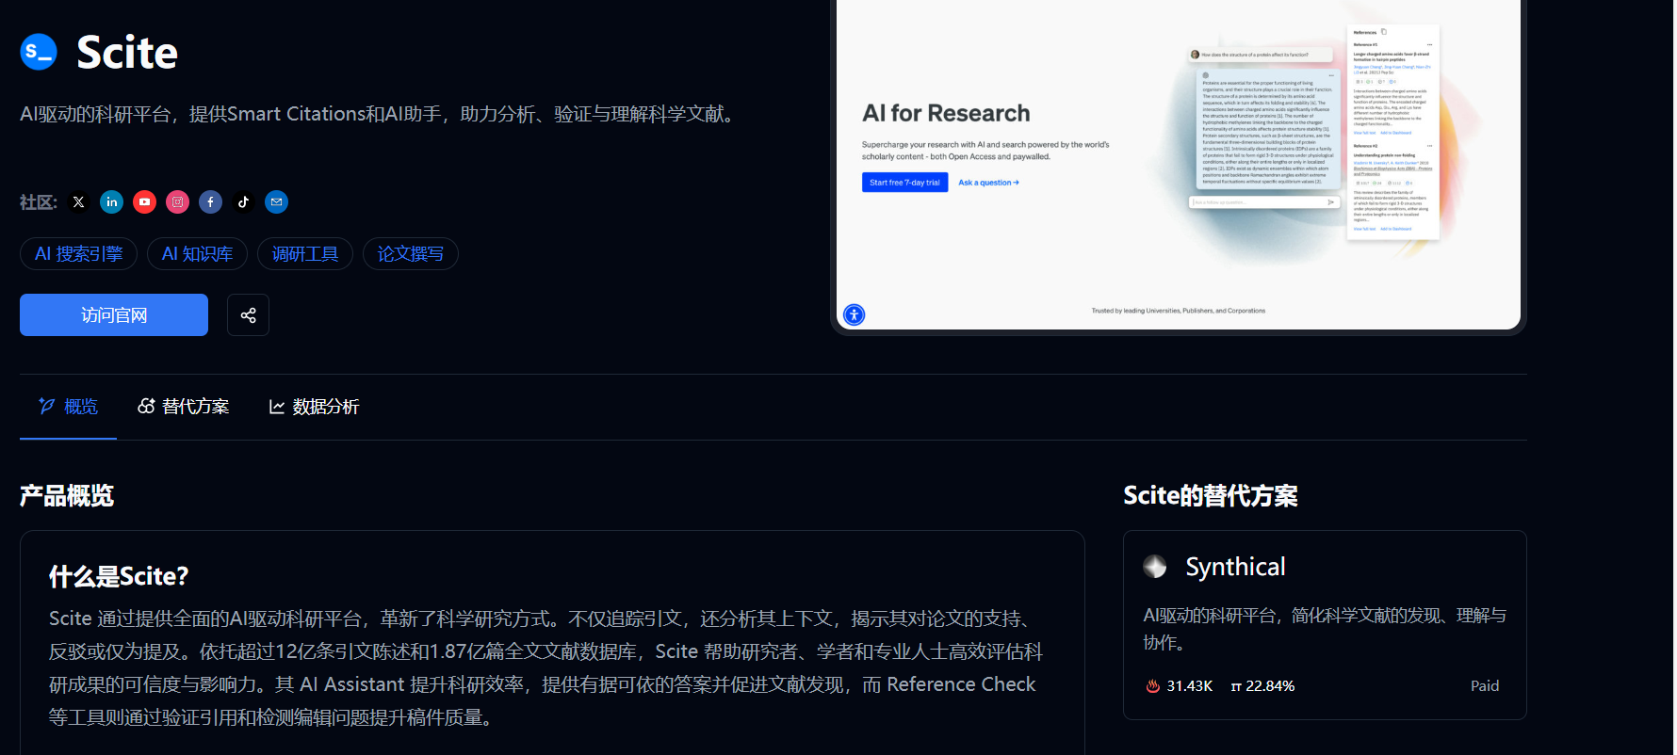The width and height of the screenshot is (1677, 755).
Task: Open the Scite website preview thumbnail
Action: tap(1178, 165)
